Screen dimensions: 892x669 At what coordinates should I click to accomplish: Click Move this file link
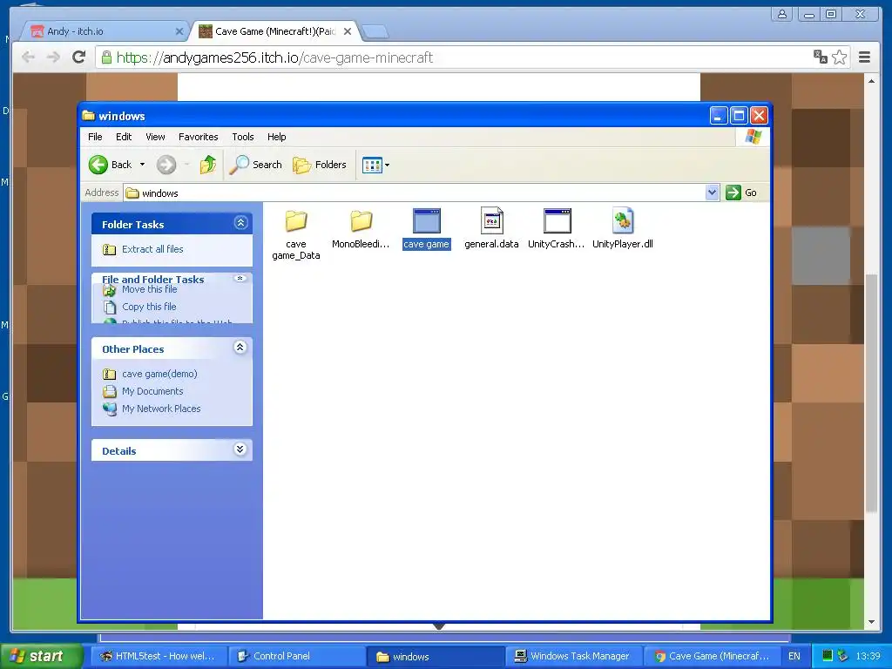[150, 289]
